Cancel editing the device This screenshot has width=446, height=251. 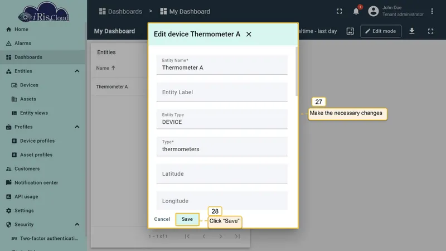coord(162,219)
